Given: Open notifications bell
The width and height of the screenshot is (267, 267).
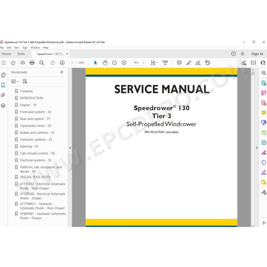Looking at the screenshot, I should [x=243, y=54].
